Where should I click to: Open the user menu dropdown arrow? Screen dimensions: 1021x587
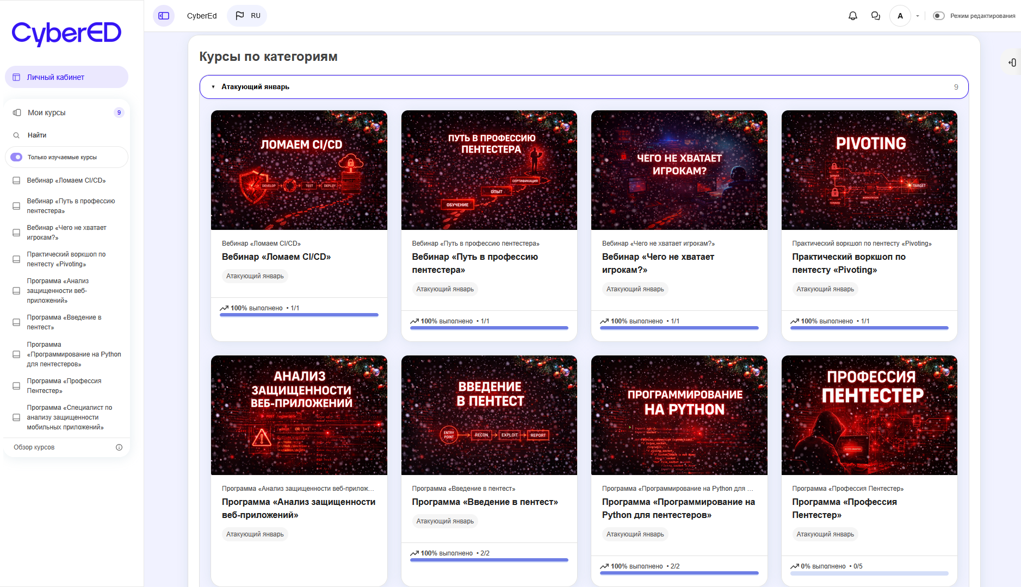918,16
